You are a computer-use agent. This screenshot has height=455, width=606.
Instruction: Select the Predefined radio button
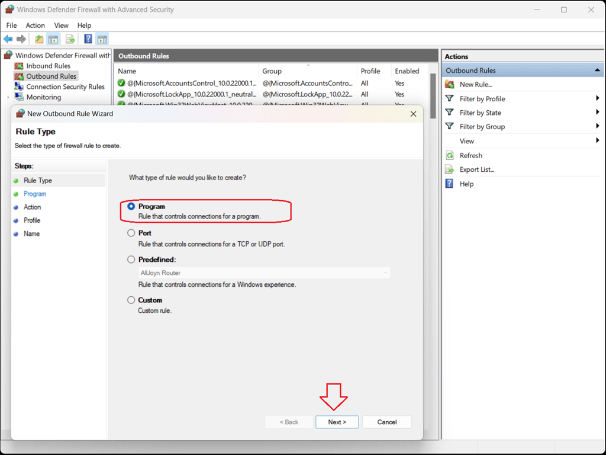(131, 259)
